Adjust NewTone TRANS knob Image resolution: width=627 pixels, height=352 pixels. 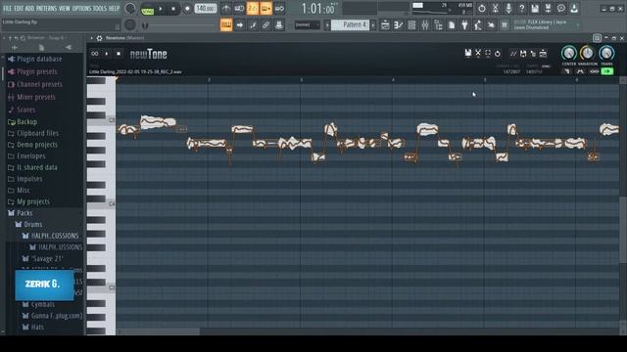606,53
